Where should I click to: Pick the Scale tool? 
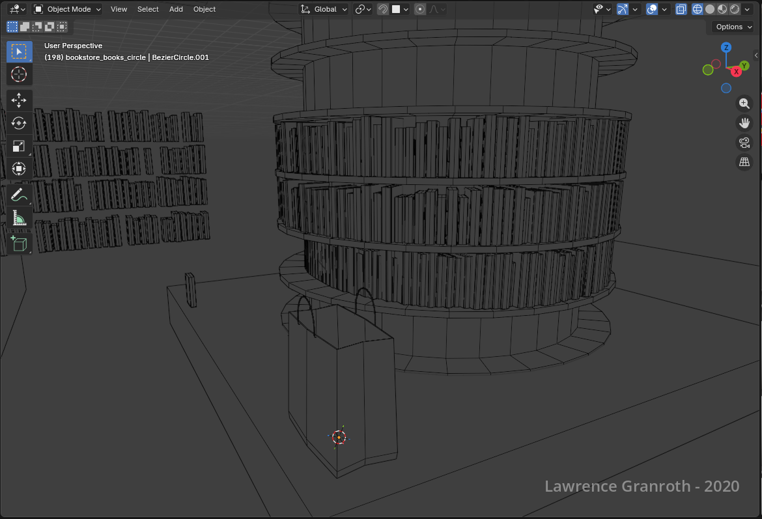tap(19, 147)
